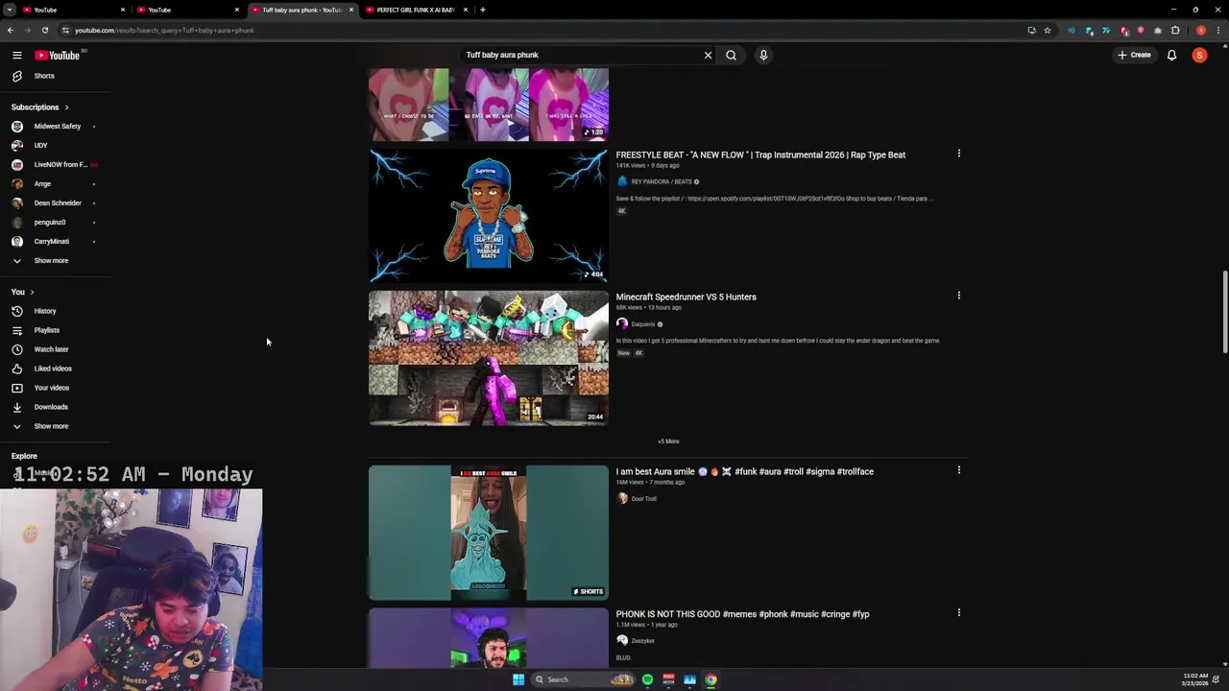Open Spotify from the taskbar
Viewport: 1229px width, 691px height.
point(647,679)
